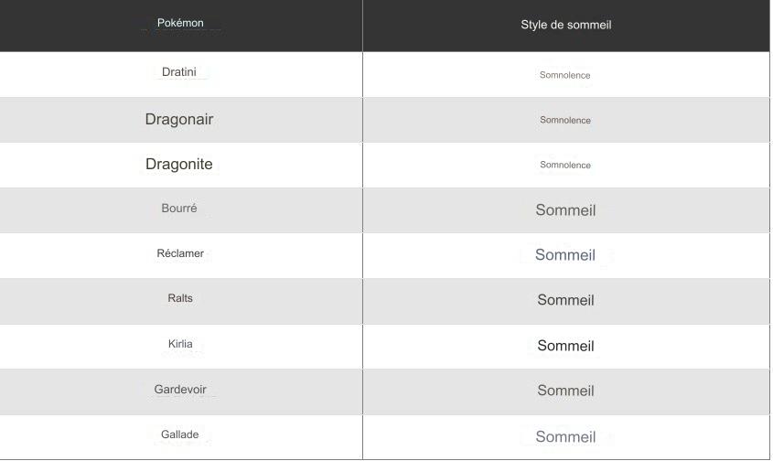Select Sommeil in the Ralts row
The image size is (773, 461).
565,300
